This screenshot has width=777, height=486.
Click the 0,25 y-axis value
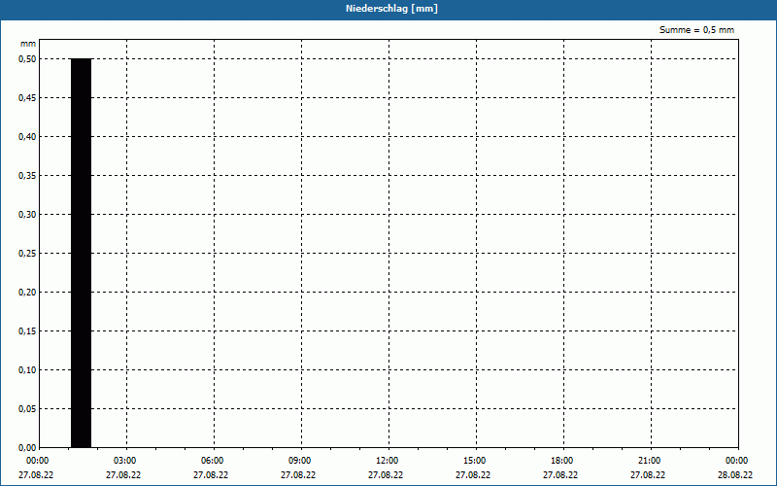[x=27, y=254]
